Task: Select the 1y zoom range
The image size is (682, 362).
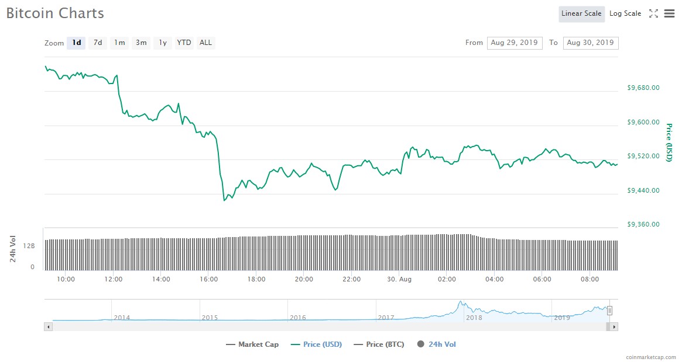Action: (x=163, y=43)
